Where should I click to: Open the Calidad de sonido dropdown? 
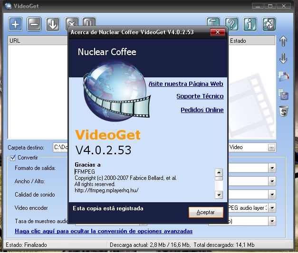[x=272, y=195]
